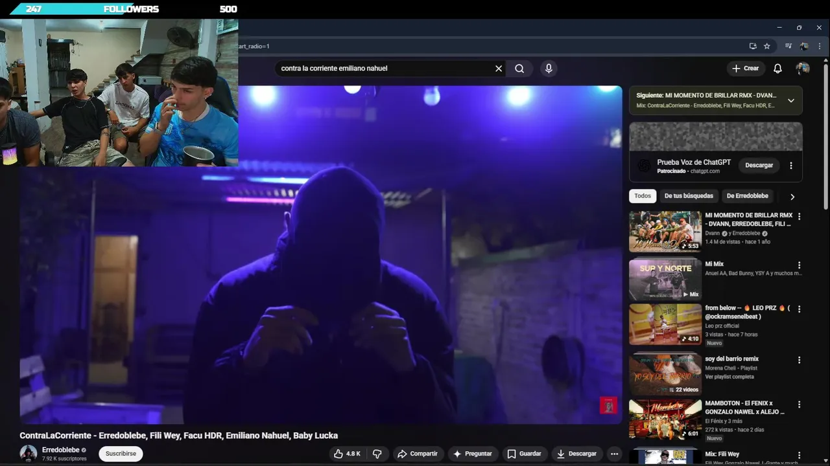Click the magnifying glass search button

tap(519, 69)
